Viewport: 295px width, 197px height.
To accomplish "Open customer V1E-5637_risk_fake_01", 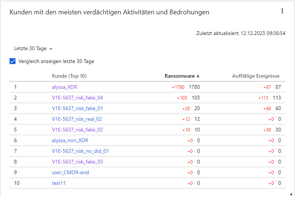I will point(77,109).
